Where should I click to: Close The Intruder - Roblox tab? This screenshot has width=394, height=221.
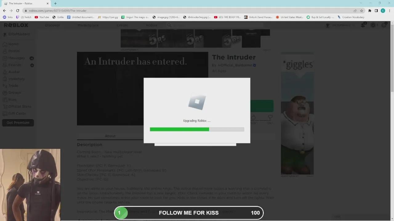48,3
